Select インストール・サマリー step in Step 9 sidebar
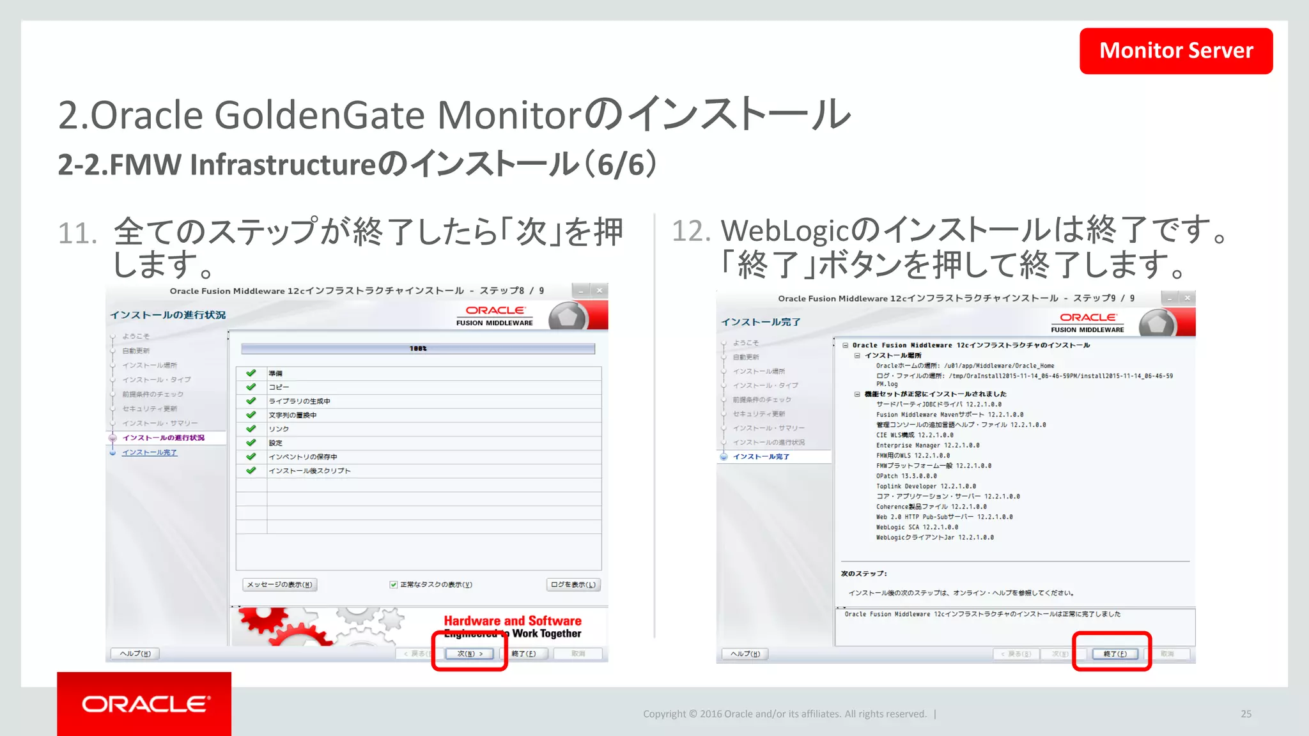The height and width of the screenshot is (736, 1309). click(x=769, y=428)
